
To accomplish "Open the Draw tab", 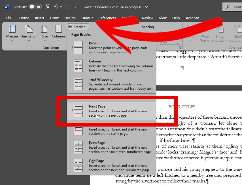I will [54, 18].
